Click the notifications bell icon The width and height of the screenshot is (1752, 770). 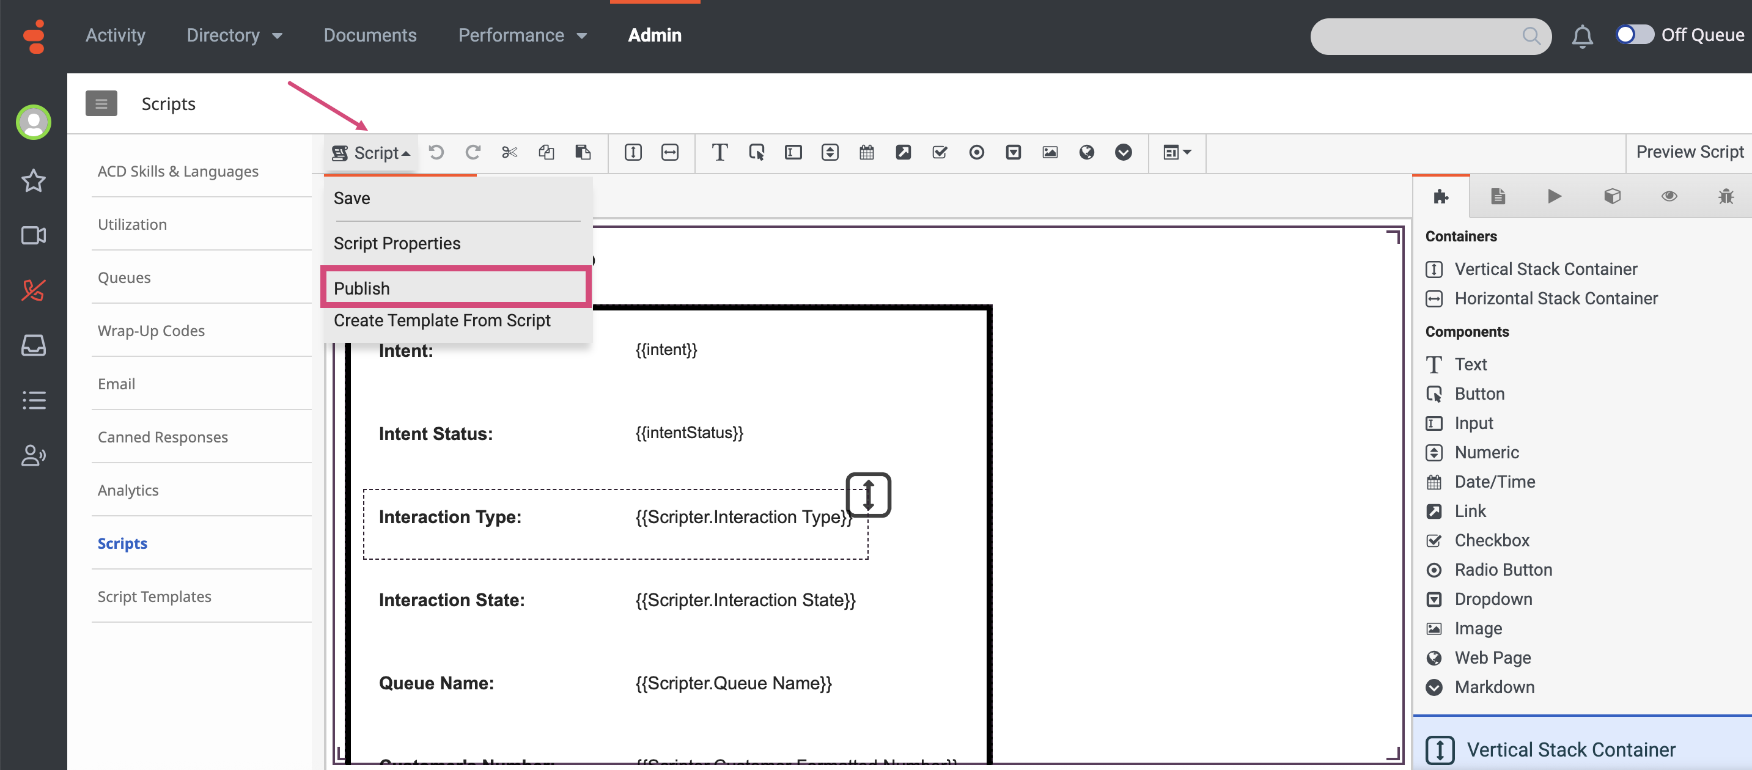1581,35
